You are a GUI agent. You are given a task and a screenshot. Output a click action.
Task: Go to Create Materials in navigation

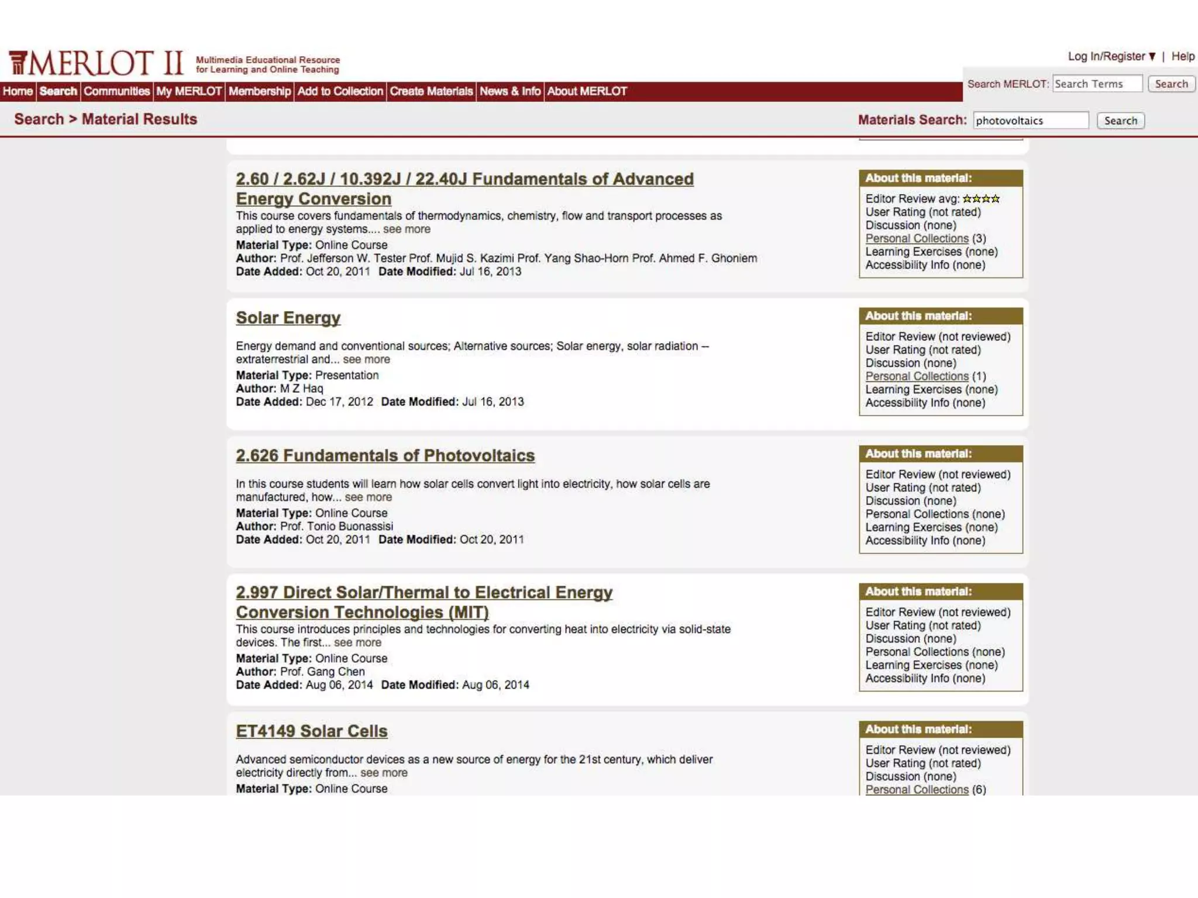(x=431, y=91)
